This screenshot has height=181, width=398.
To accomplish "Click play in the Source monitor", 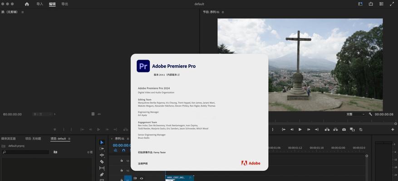I will [x=98, y=129].
